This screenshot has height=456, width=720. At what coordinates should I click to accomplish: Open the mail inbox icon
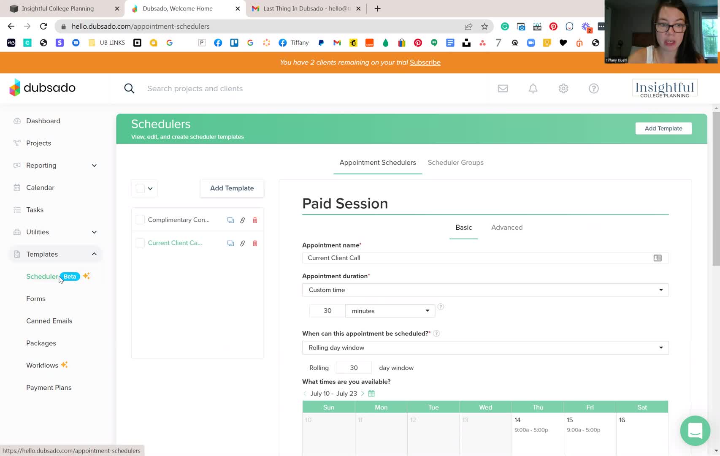coord(503,88)
